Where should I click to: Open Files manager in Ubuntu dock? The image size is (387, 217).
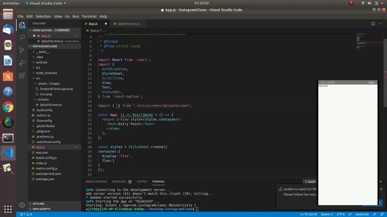[8, 14]
